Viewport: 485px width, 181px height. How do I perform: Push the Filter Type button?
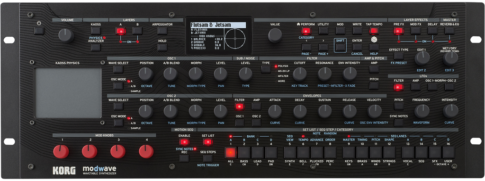[x=266, y=69]
